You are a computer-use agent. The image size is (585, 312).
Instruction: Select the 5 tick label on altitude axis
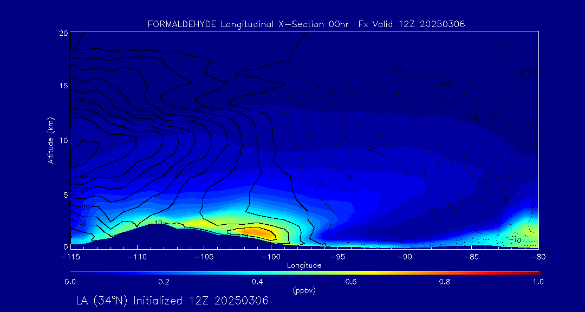[x=65, y=195]
